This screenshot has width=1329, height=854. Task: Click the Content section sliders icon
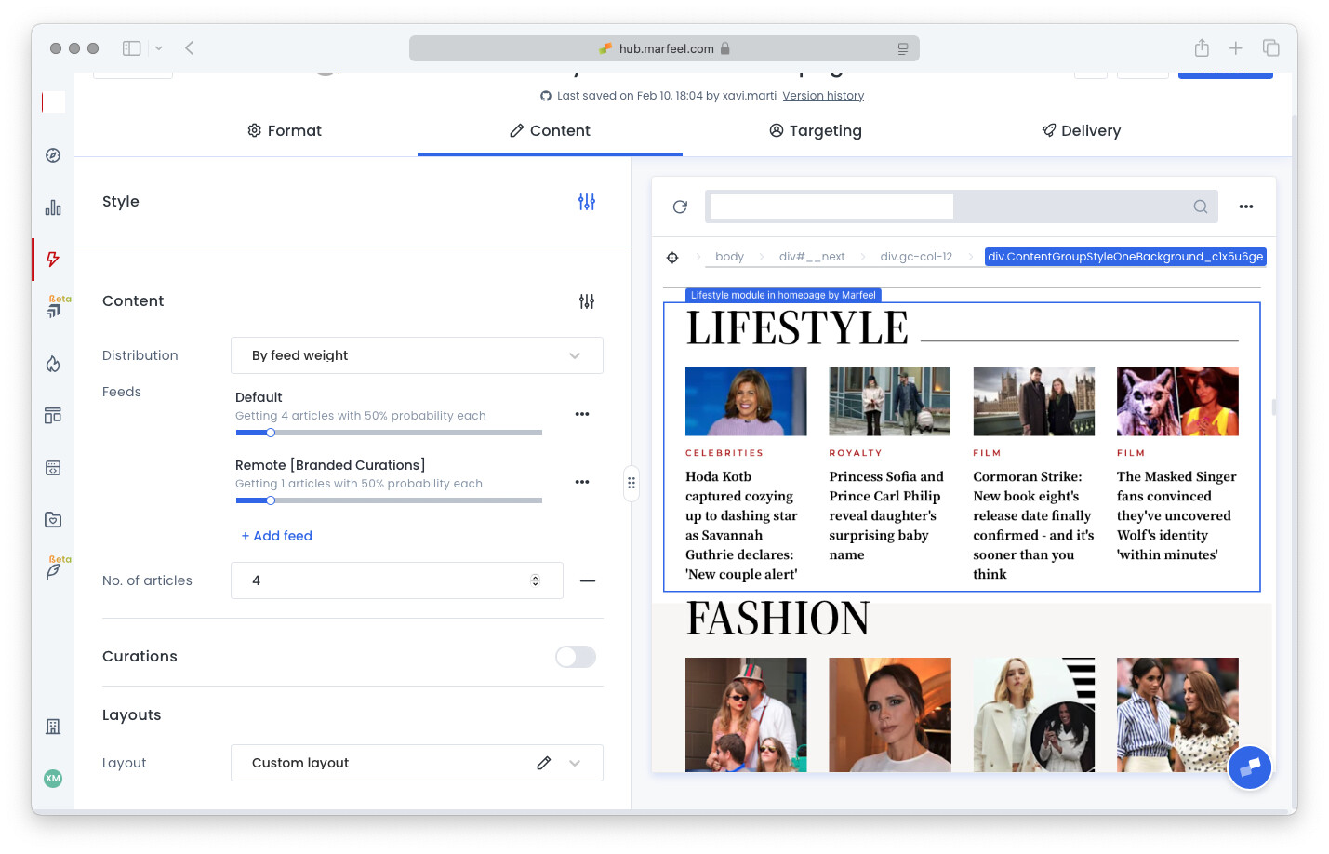pos(586,301)
